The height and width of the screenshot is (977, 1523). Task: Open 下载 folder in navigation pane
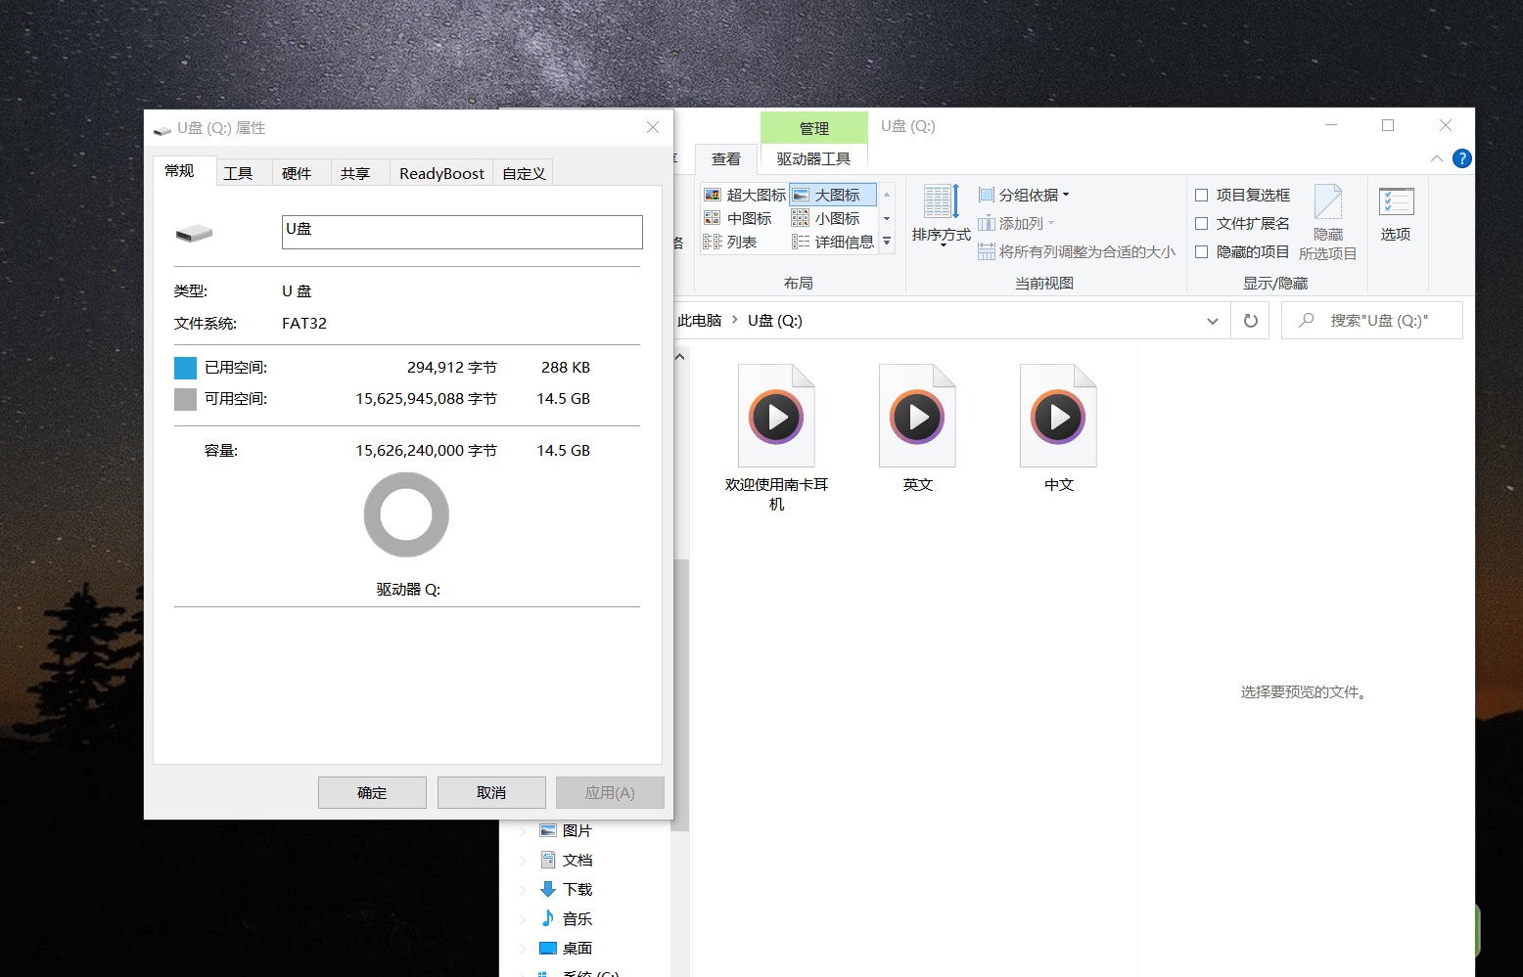click(x=577, y=889)
